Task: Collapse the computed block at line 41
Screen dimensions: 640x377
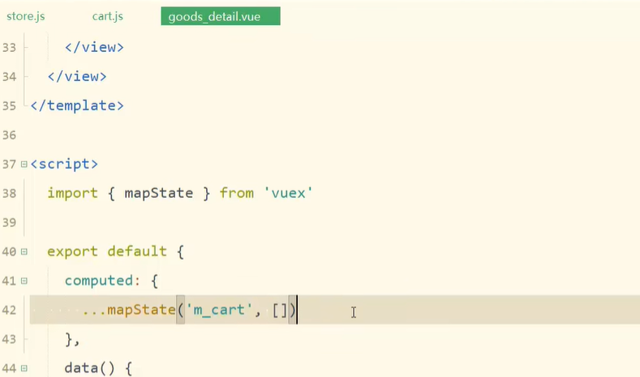Action: [24, 281]
